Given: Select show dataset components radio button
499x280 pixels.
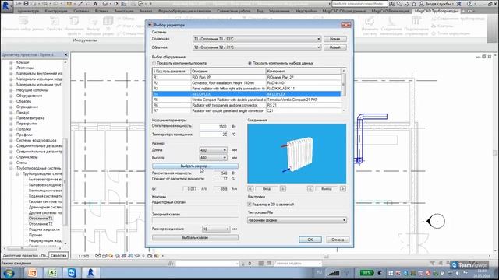Looking at the screenshot, I should (249, 63).
